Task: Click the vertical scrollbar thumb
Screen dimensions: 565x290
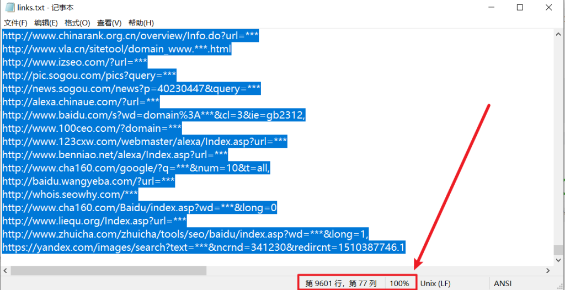Action: (559, 250)
